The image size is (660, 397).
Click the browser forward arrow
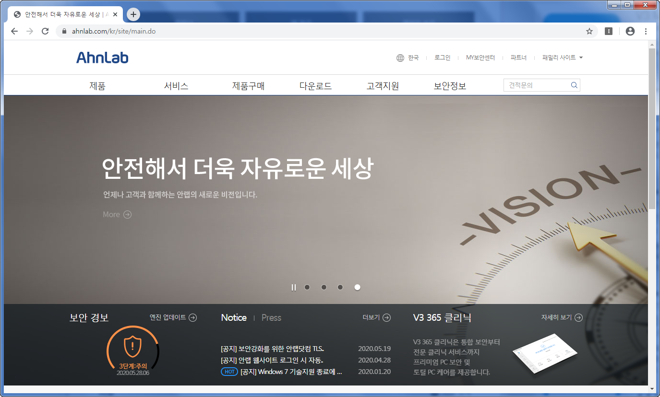(x=30, y=31)
